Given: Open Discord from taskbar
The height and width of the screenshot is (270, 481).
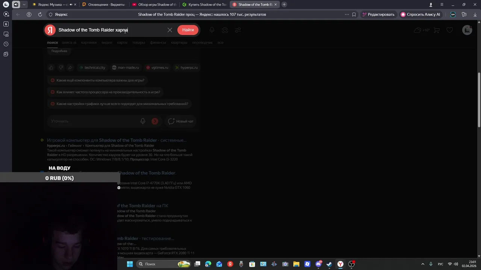Looking at the screenshot, I should pos(319,264).
